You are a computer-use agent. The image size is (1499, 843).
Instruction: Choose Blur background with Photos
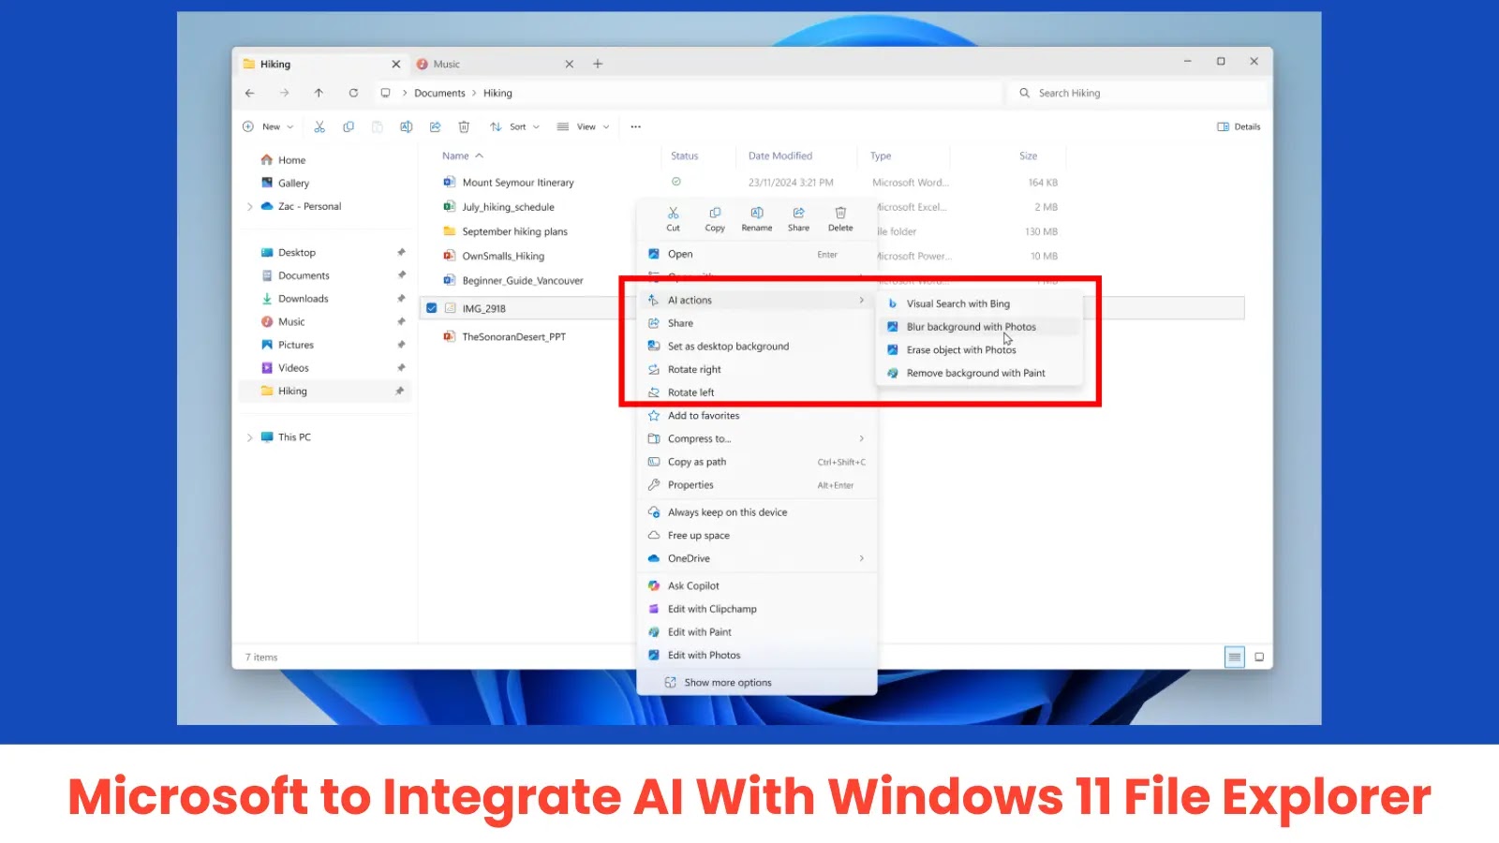coord(979,327)
